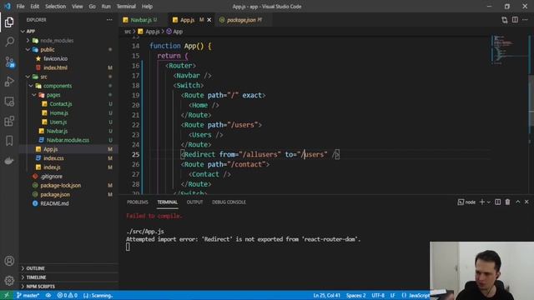Click master branch in status bar

coord(28,295)
